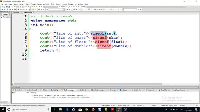200x112 pixels.
Task: Click the Toggle bookmark flag icon
Action: [x=7, y=10]
